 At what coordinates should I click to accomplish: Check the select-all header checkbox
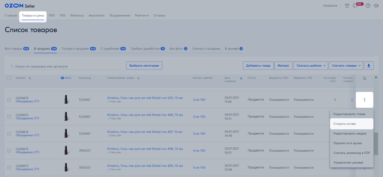click(x=9, y=78)
